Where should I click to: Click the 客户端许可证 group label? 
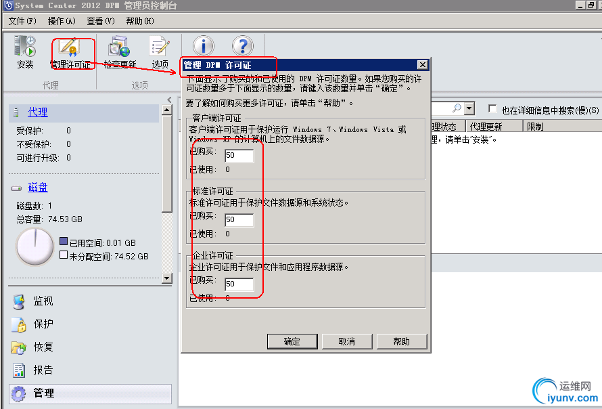point(217,118)
